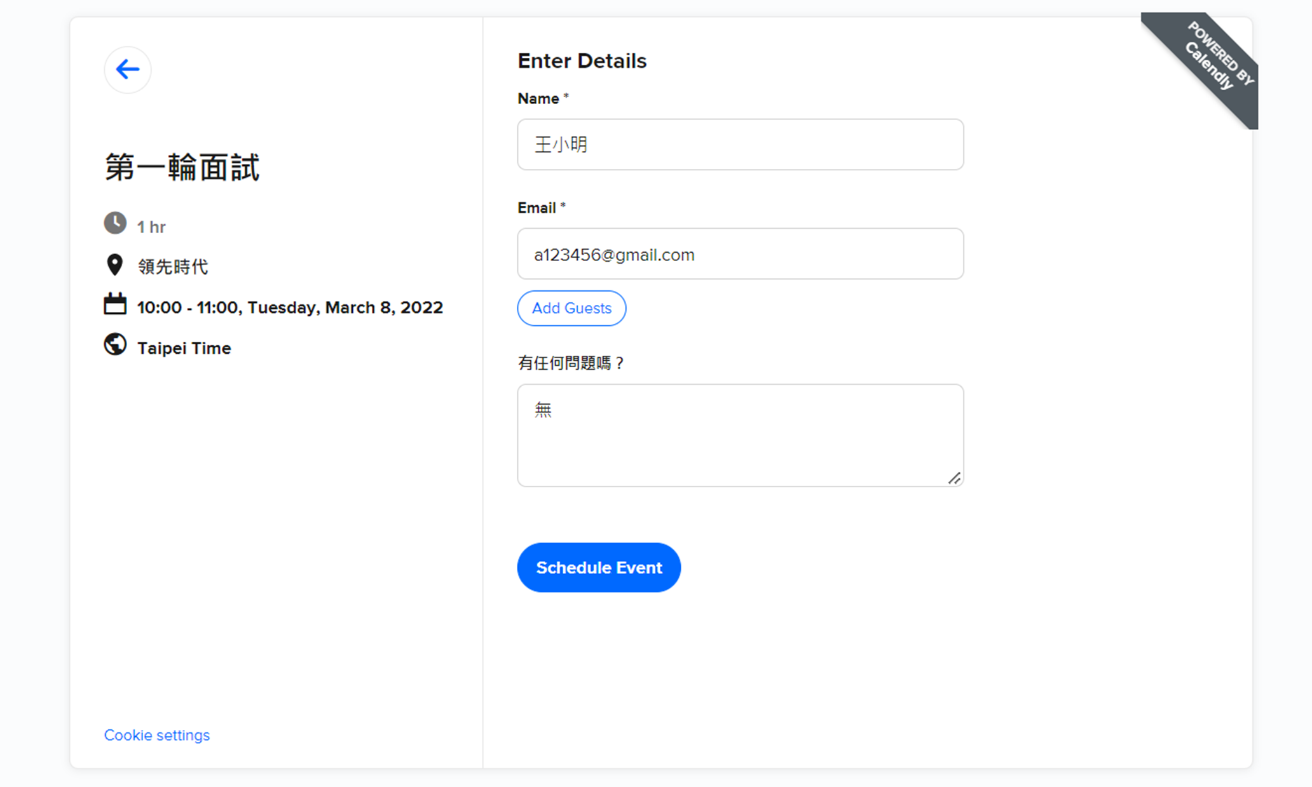Click the calendar date icon

pyautogui.click(x=115, y=304)
